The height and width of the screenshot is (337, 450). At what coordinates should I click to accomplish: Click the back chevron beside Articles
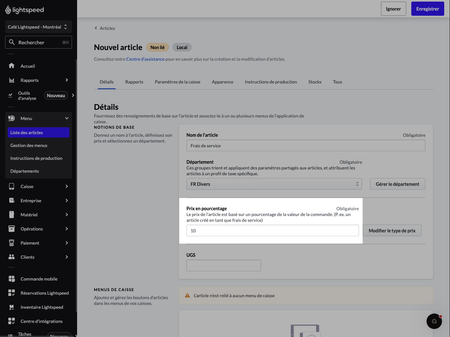coord(96,28)
